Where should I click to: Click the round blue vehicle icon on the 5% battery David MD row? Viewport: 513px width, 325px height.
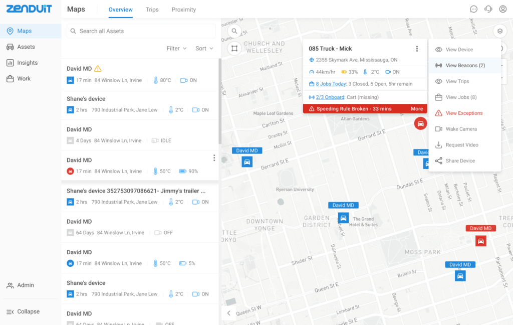(x=70, y=263)
